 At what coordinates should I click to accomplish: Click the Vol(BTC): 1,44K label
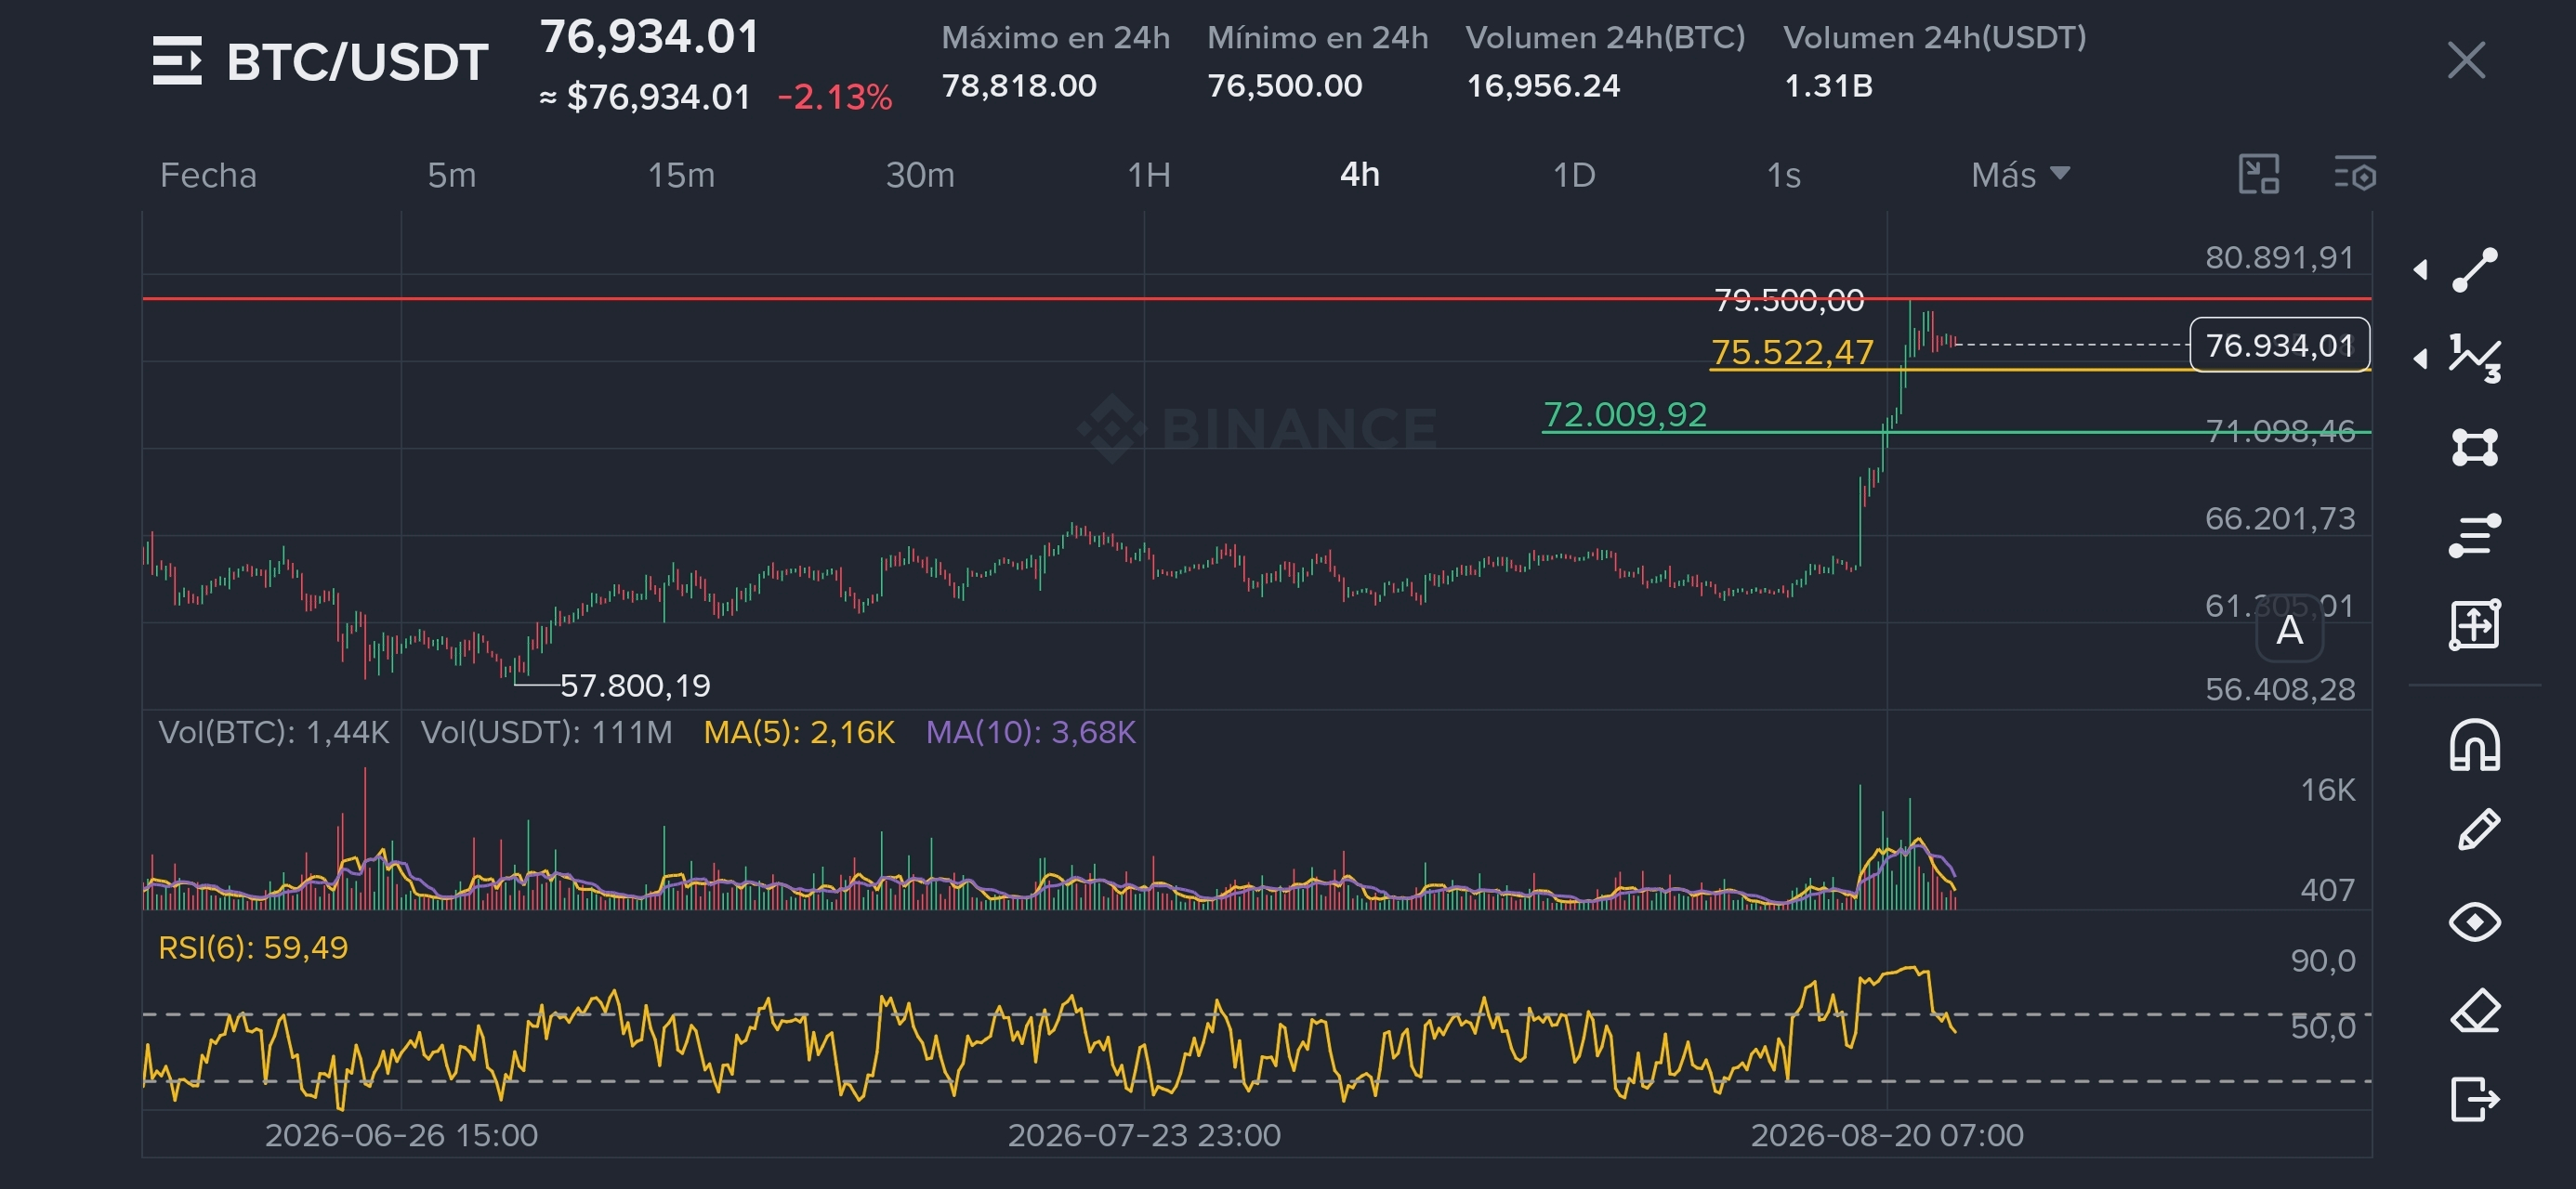tap(274, 732)
